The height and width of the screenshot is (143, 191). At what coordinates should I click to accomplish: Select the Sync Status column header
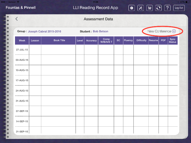pos(172,41)
